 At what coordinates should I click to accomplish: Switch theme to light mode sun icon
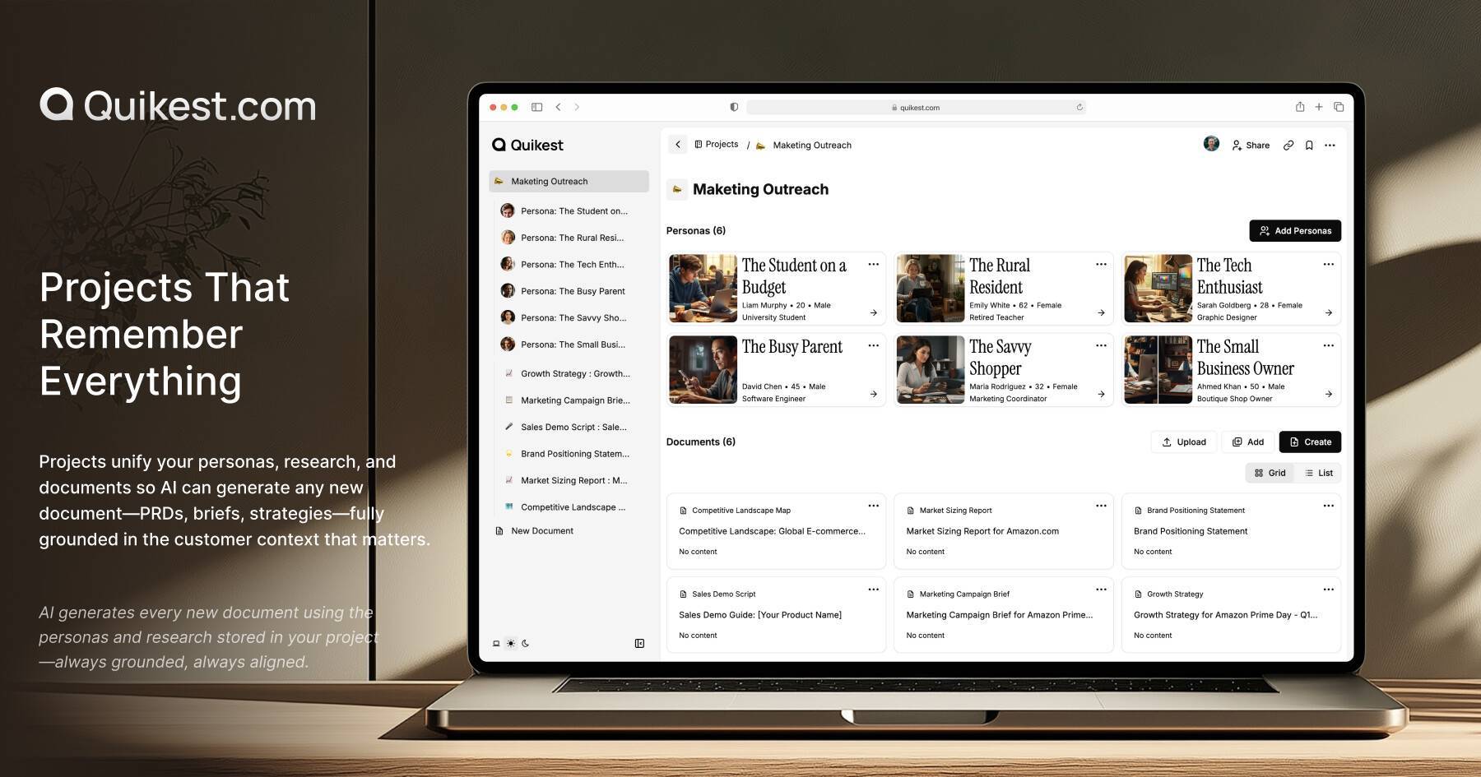[x=511, y=643]
